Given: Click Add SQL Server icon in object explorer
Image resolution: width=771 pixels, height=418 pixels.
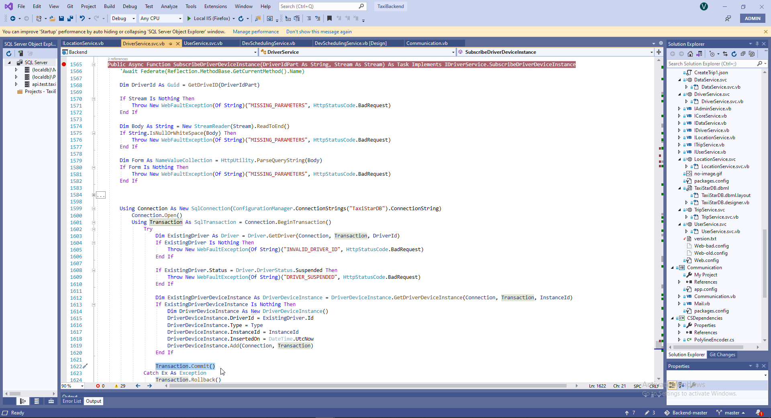Looking at the screenshot, I should (x=20, y=53).
